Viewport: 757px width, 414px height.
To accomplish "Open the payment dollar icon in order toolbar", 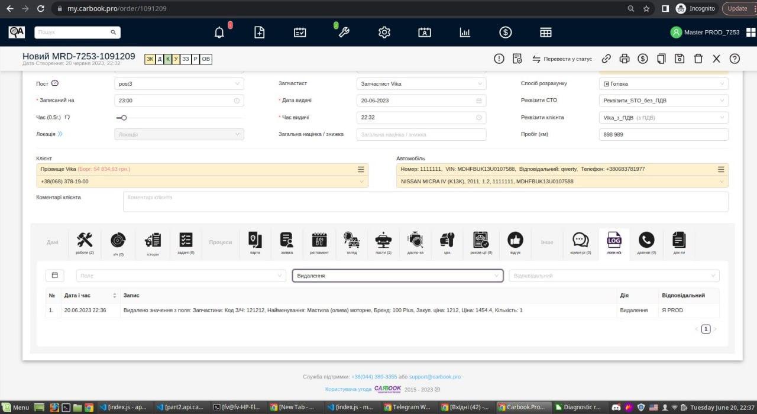I will [x=642, y=59].
